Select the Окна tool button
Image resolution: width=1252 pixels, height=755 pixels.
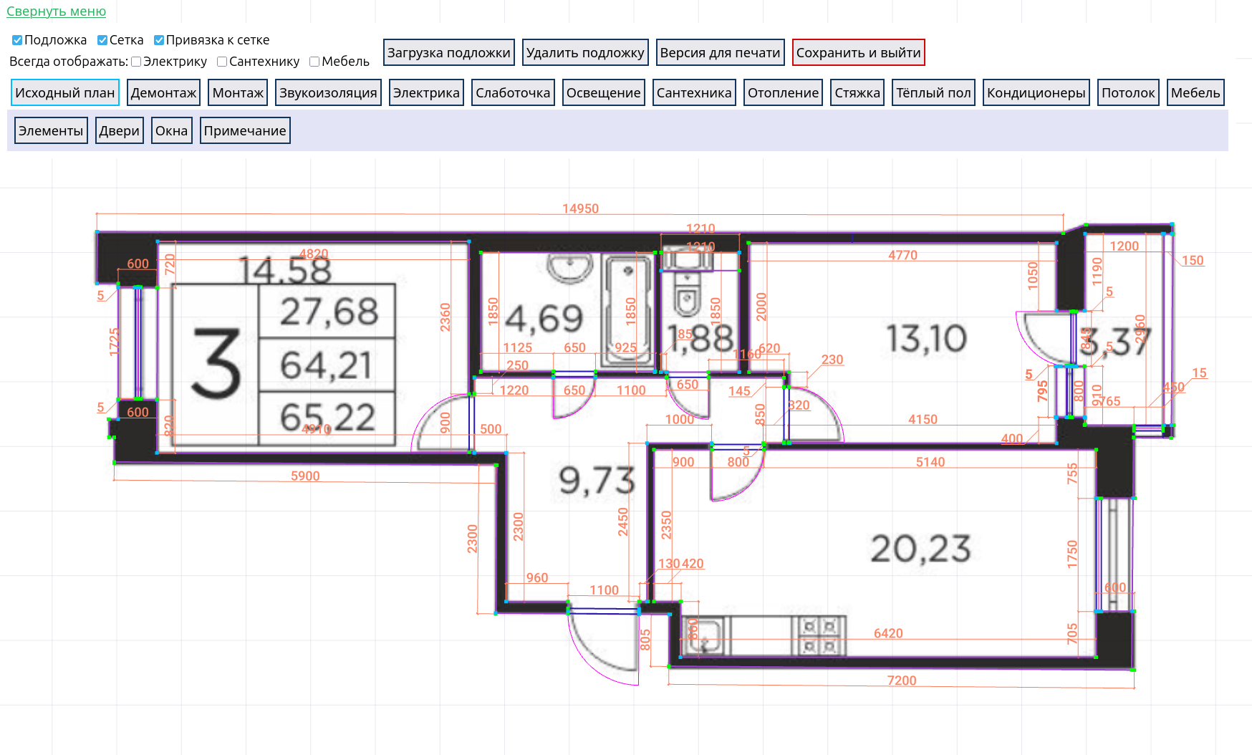point(172,130)
